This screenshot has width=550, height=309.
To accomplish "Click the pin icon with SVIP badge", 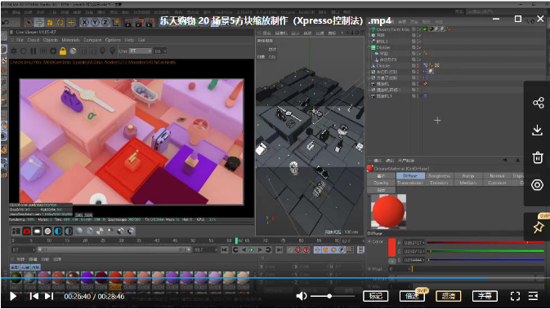I will click(538, 227).
